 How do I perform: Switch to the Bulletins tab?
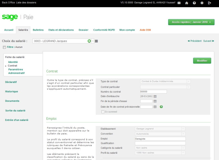click(x=38, y=30)
